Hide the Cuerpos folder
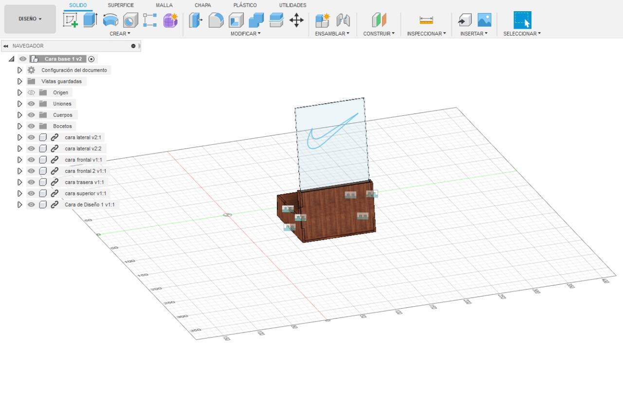Viewport: 623px width, 410px height. pos(31,115)
